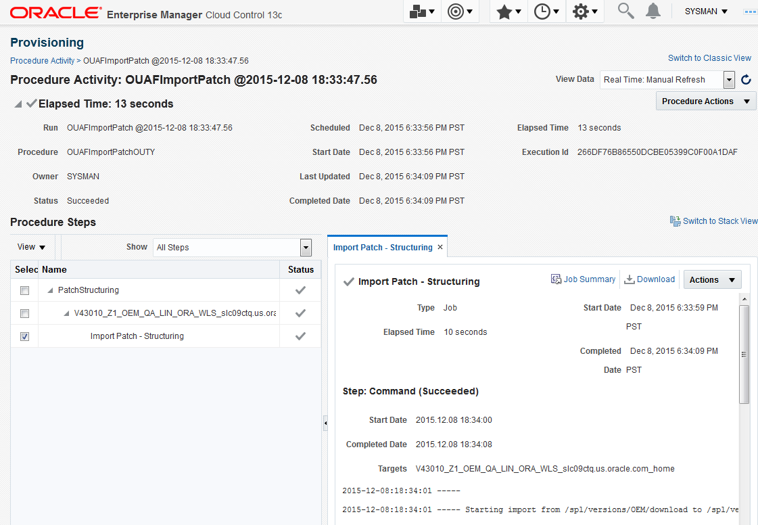Click the refresh icon beside View Data

(746, 79)
